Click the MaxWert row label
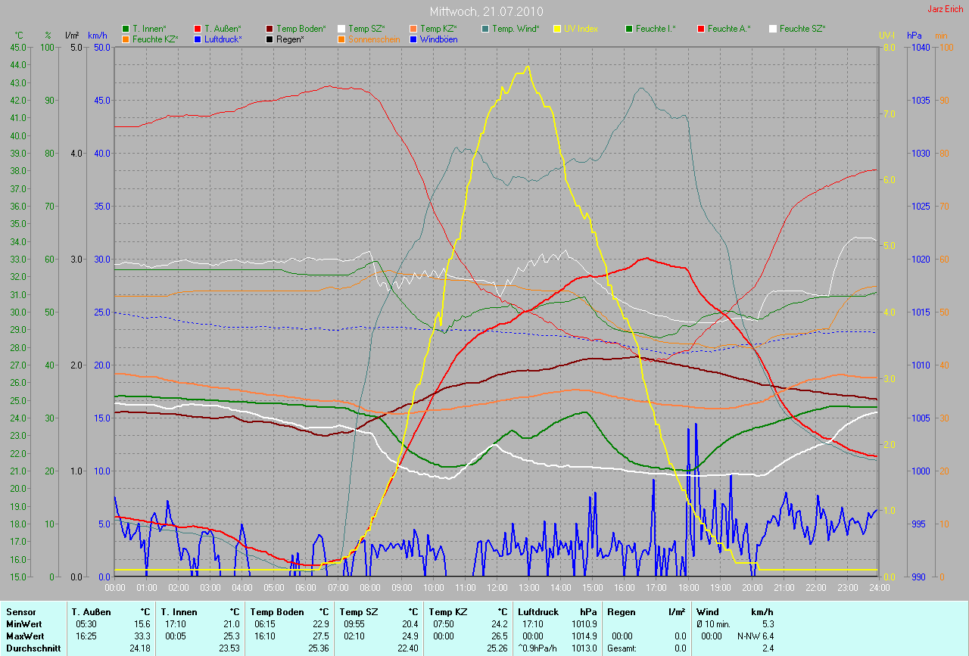The image size is (969, 656). (x=24, y=637)
